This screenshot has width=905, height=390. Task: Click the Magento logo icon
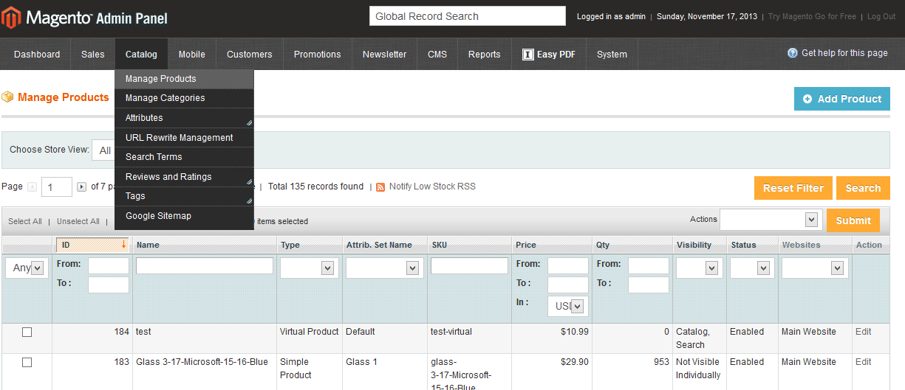pos(11,18)
